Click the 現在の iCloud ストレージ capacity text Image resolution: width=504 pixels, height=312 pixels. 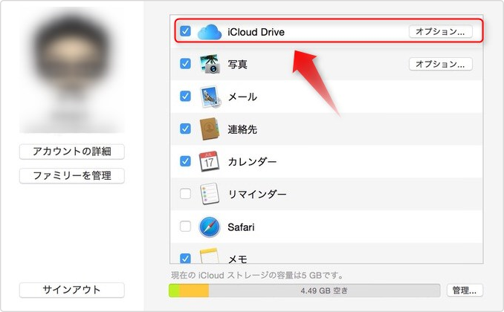pyautogui.click(x=257, y=276)
